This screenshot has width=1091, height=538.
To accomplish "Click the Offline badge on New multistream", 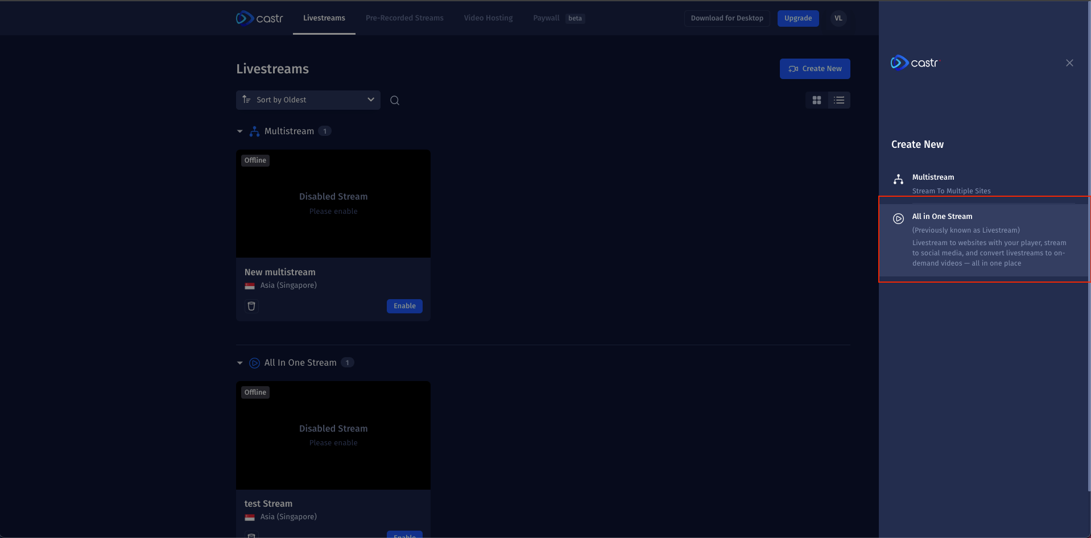I will pyautogui.click(x=255, y=160).
